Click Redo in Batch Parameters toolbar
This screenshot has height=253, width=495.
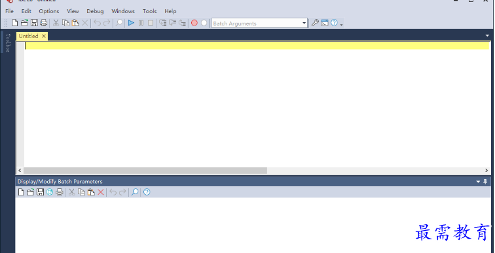(122, 192)
